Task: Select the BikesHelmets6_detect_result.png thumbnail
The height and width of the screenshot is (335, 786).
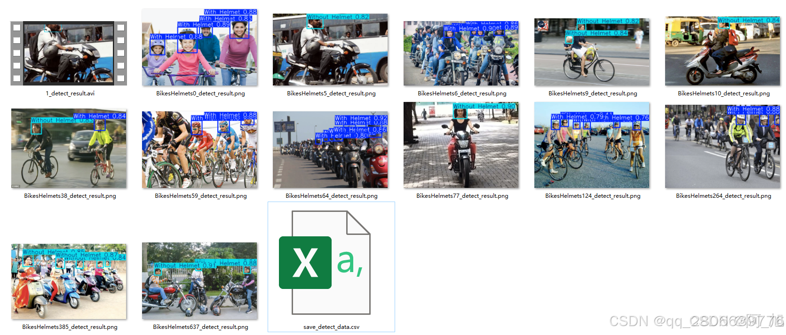Action: (461, 53)
